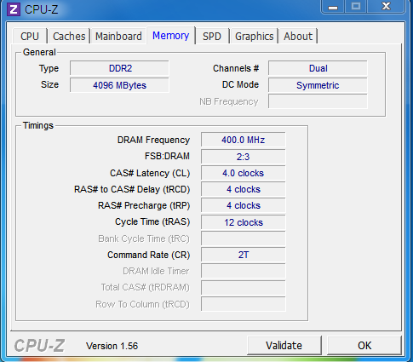The image size is (413, 362).
Task: Click the empty Total CAS# (tRDRAM) field
Action: click(x=244, y=288)
